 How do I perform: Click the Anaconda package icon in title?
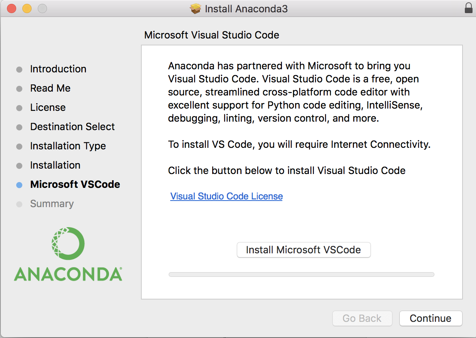(196, 8)
